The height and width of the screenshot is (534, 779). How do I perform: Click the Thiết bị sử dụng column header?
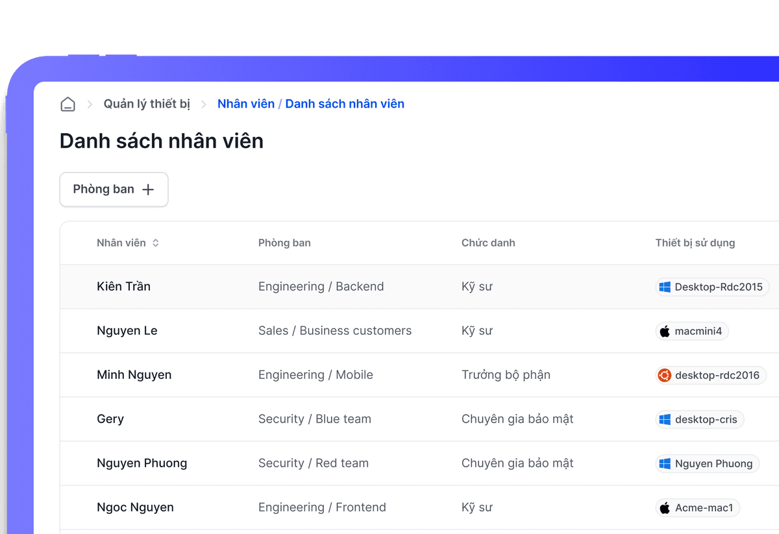695,243
